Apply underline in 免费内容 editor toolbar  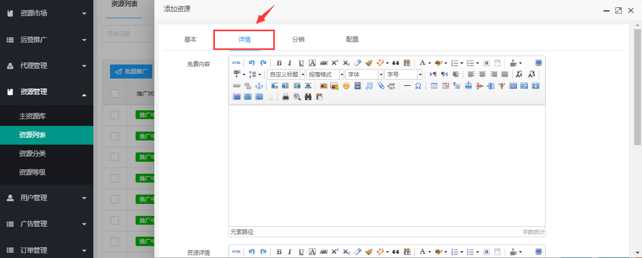click(301, 63)
